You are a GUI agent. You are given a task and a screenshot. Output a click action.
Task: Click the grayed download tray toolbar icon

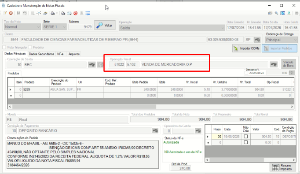click(82, 13)
